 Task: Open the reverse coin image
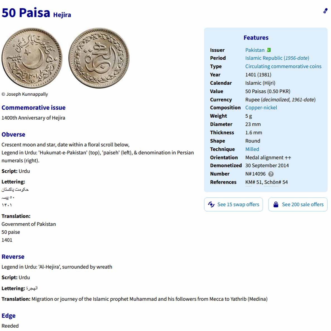99,58
